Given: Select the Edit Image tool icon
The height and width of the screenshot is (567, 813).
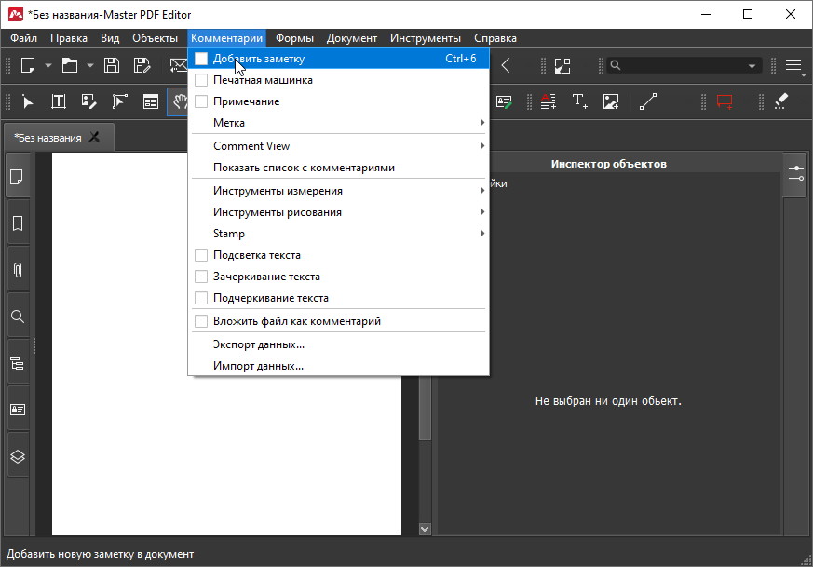Looking at the screenshot, I should click(x=88, y=101).
